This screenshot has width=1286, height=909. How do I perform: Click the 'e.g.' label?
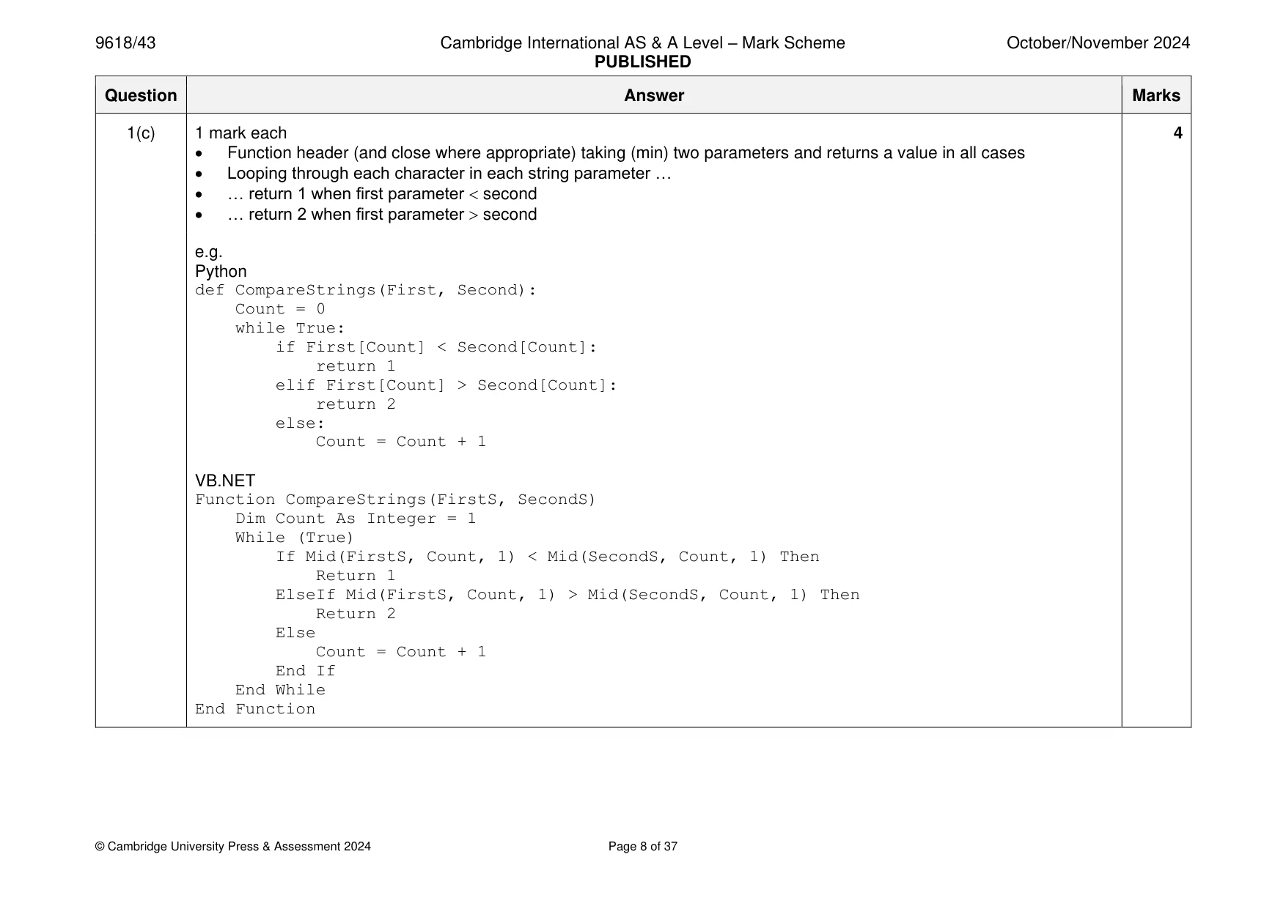coord(208,253)
